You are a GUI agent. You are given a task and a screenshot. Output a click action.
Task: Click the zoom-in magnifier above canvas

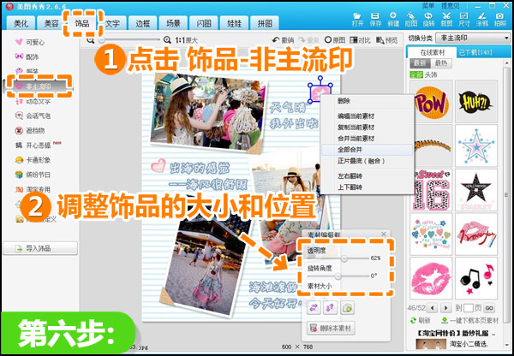(x=166, y=40)
